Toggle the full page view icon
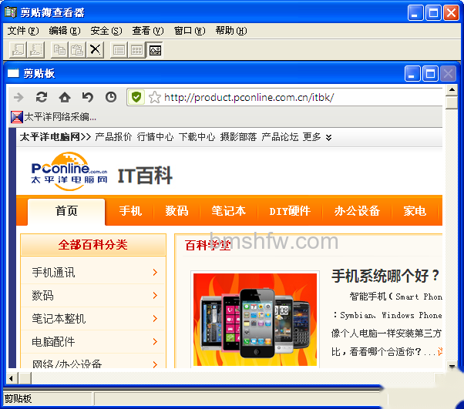 pos(155,50)
